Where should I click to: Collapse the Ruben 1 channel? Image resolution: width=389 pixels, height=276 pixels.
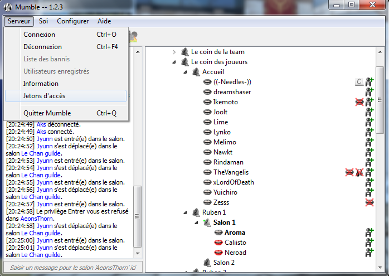pos(186,212)
